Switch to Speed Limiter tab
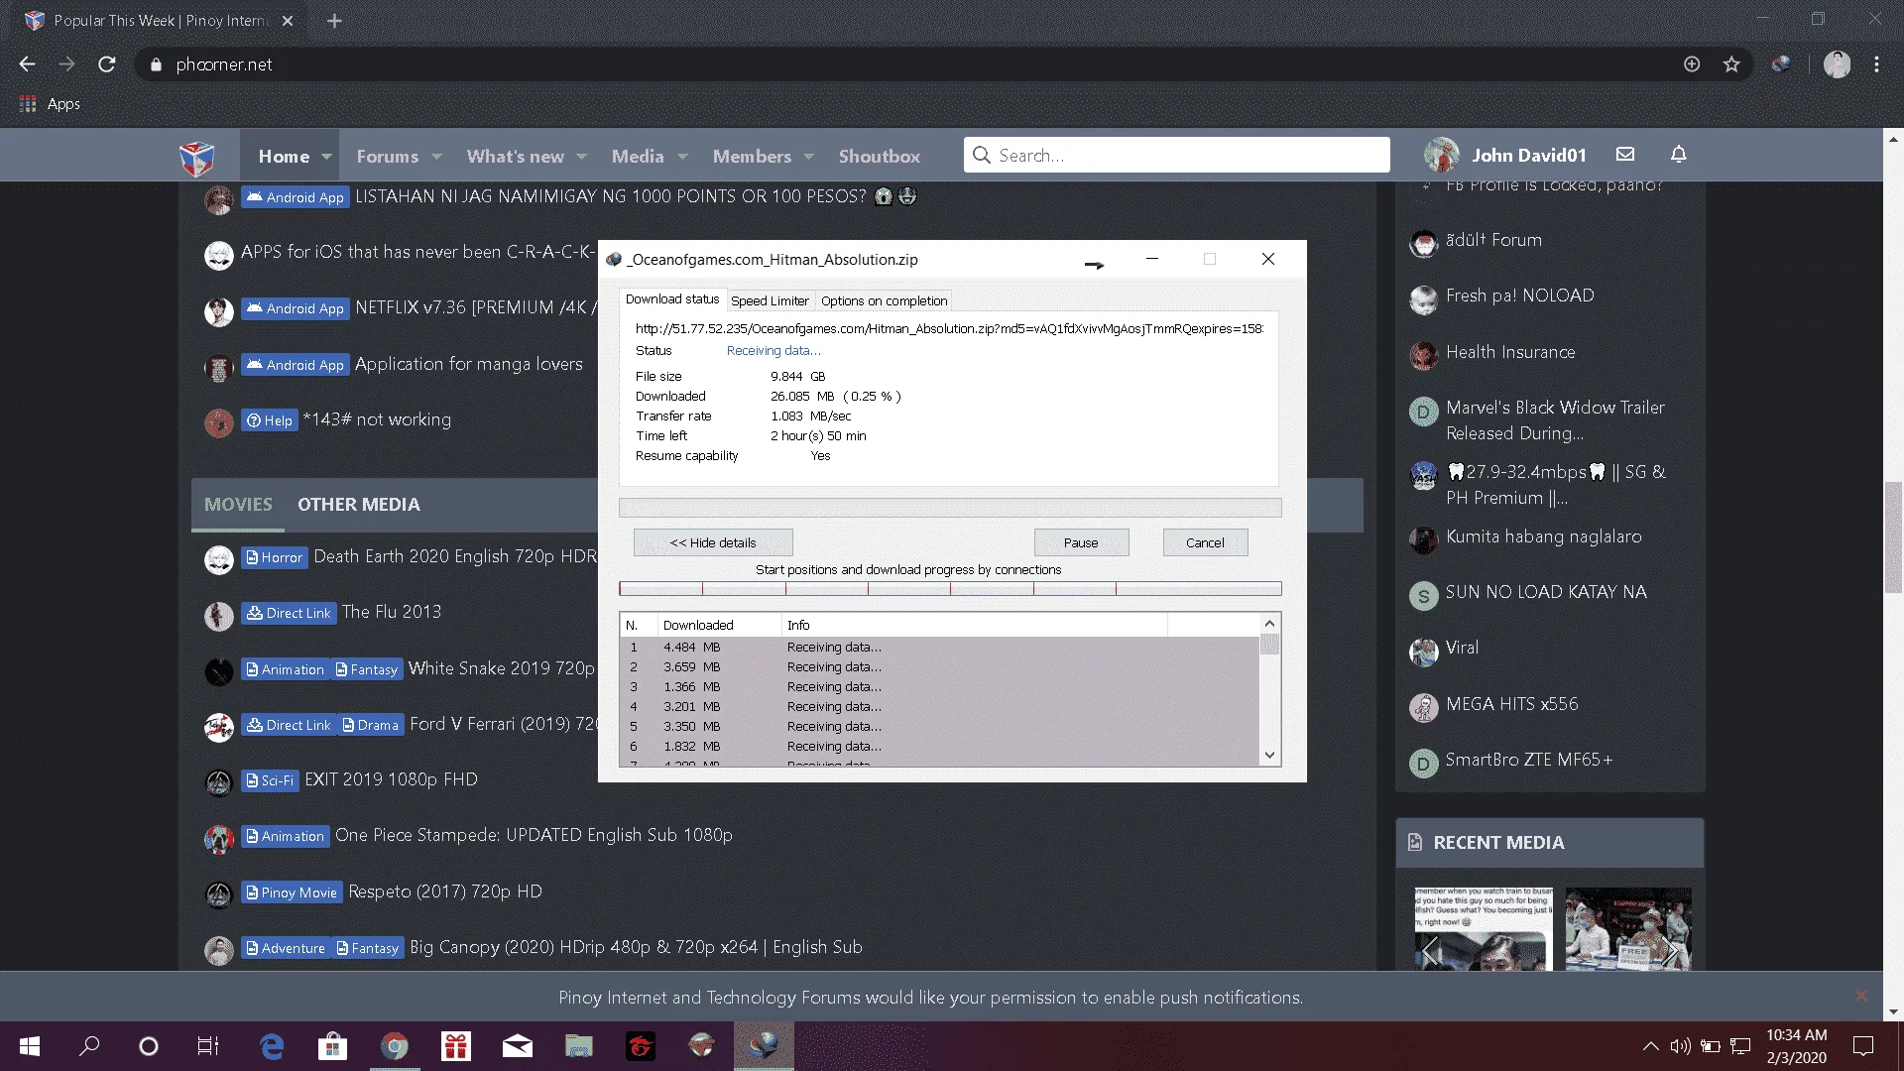 point(770,300)
